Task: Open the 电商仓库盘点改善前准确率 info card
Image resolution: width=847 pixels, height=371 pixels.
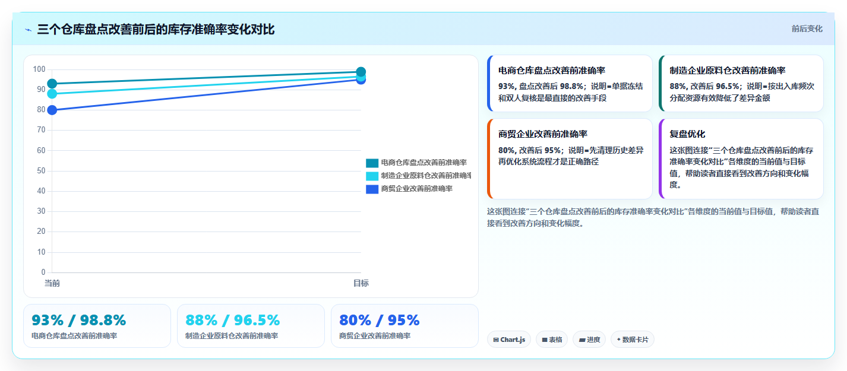Action: (570, 84)
